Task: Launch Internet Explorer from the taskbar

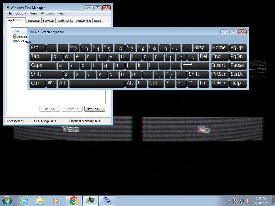Action: pyautogui.click(x=24, y=201)
